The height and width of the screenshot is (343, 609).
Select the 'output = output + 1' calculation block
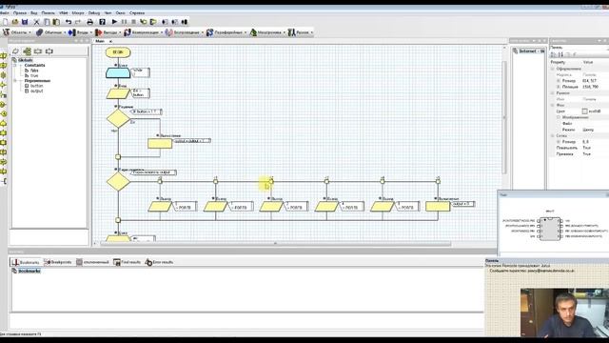(x=160, y=144)
